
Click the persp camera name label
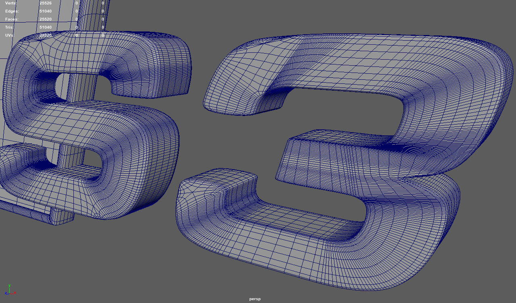pos(255,299)
